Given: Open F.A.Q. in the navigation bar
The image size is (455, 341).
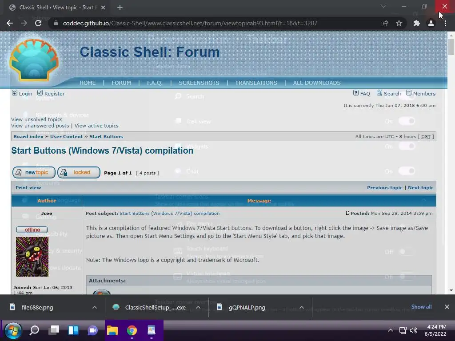Looking at the screenshot, I should (154, 83).
